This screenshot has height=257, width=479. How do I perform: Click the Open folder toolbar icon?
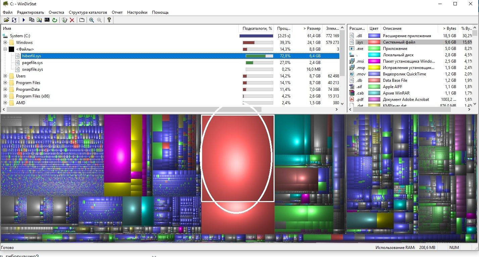click(x=6, y=20)
